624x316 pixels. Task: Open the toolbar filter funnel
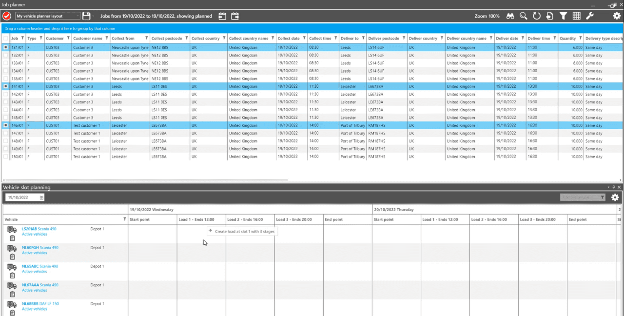coord(563,16)
